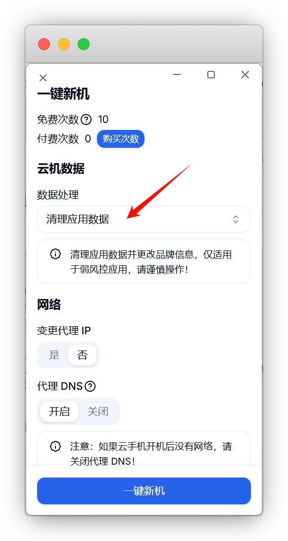Click the inner window maximize square icon
The width and height of the screenshot is (288, 541).
pos(211,74)
